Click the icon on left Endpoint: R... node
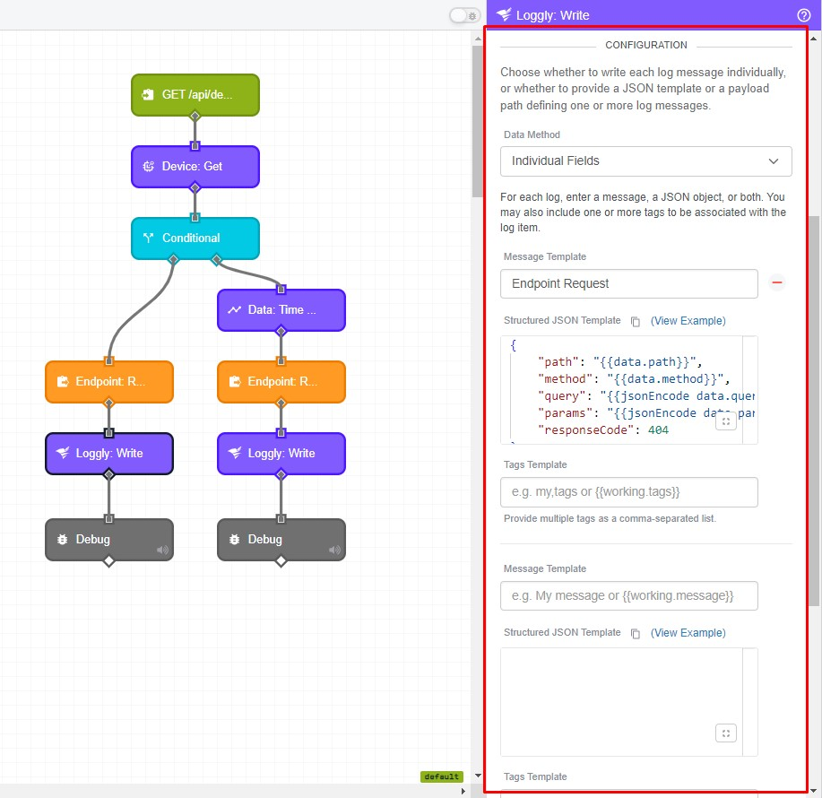822x798 pixels. (x=63, y=381)
